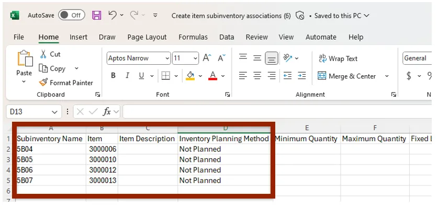Viewport: 438px width, 209px height.
Task: Click the Wrap Text button
Action: pos(338,59)
